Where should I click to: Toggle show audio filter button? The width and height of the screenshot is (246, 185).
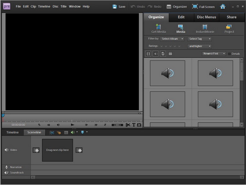[x=156, y=54]
